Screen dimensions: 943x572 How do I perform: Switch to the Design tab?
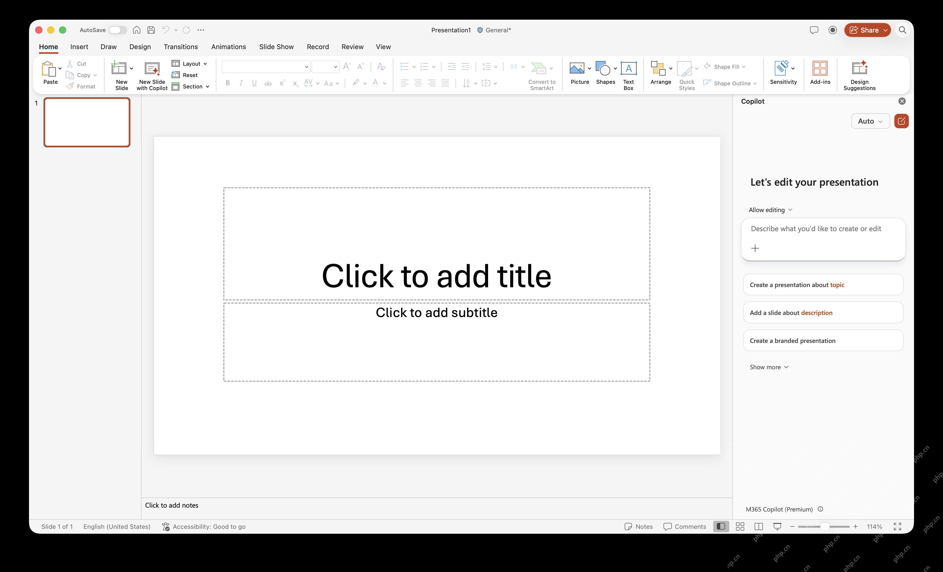pos(140,47)
